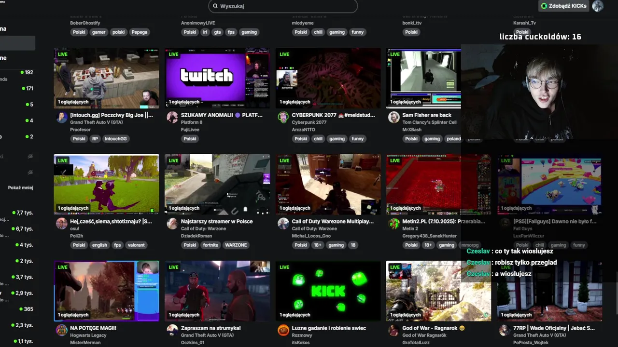
Task: Open the Cyberpunk 2077 stream thumbnail
Action: point(328,78)
